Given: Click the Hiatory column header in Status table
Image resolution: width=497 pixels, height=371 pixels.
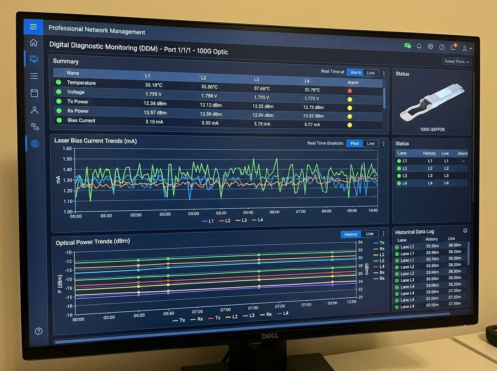Looking at the screenshot, I should click(429, 153).
